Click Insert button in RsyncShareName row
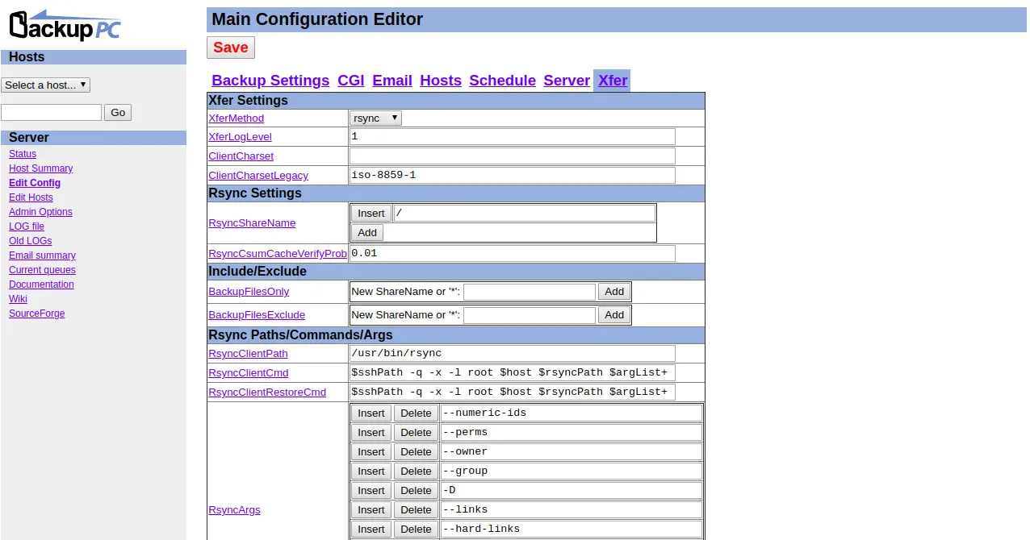The width and height of the screenshot is (1030, 540). click(371, 213)
